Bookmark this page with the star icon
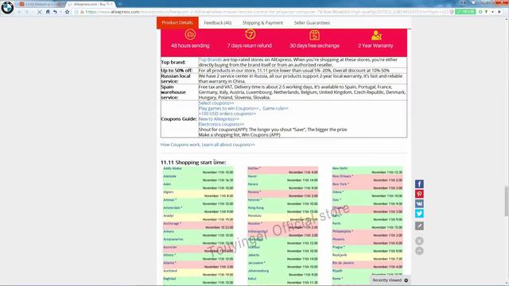Image resolution: width=509 pixels, height=286 pixels. [67, 12]
